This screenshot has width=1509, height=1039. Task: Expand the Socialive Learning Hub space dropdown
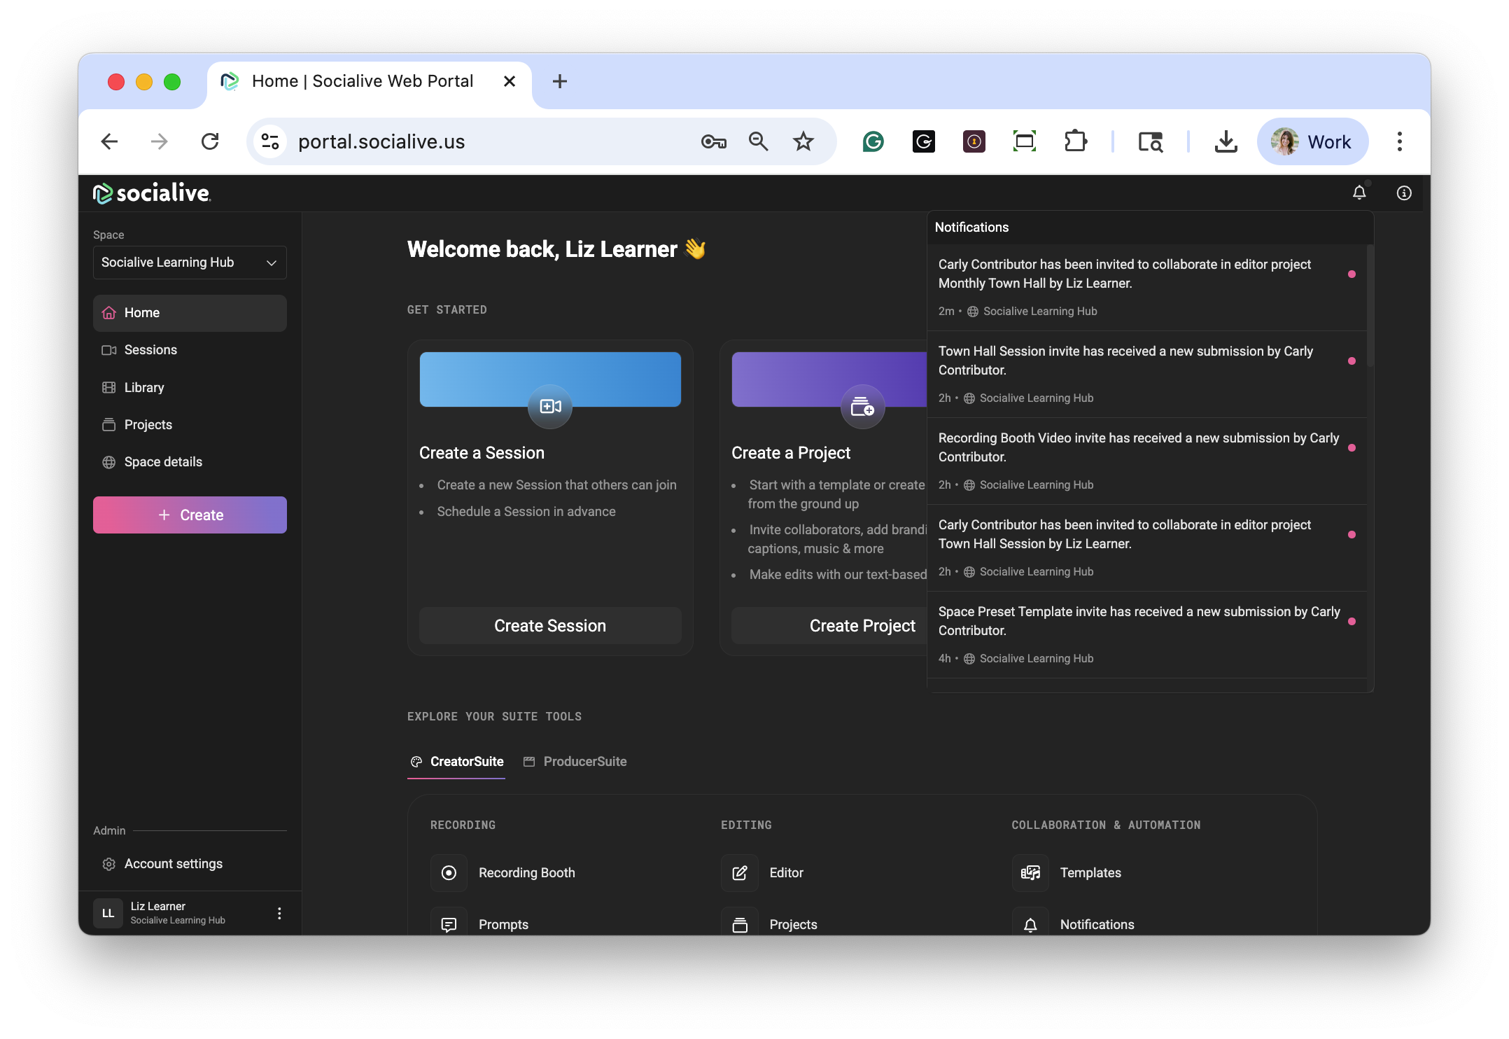click(x=190, y=263)
